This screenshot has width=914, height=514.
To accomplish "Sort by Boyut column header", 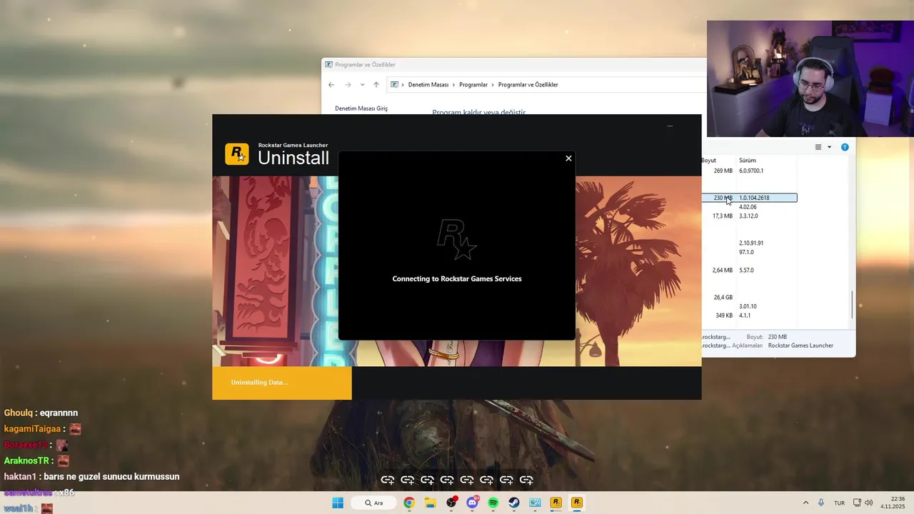I will tap(709, 160).
